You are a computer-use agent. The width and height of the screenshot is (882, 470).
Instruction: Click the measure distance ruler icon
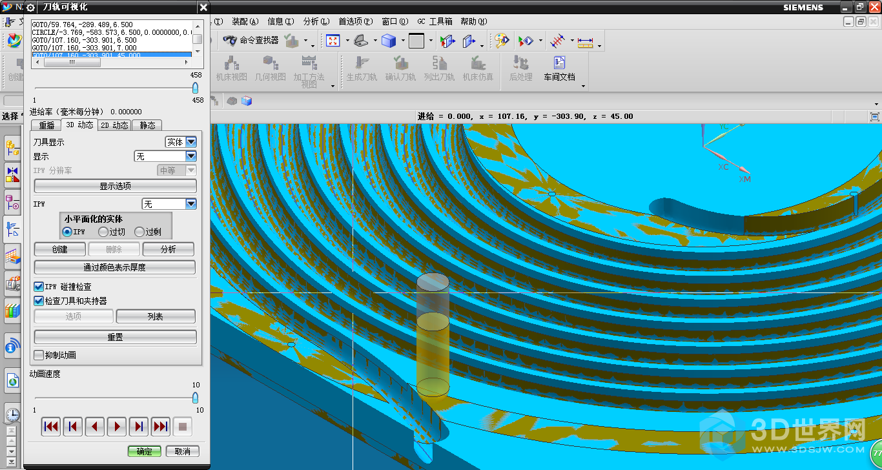[586, 41]
